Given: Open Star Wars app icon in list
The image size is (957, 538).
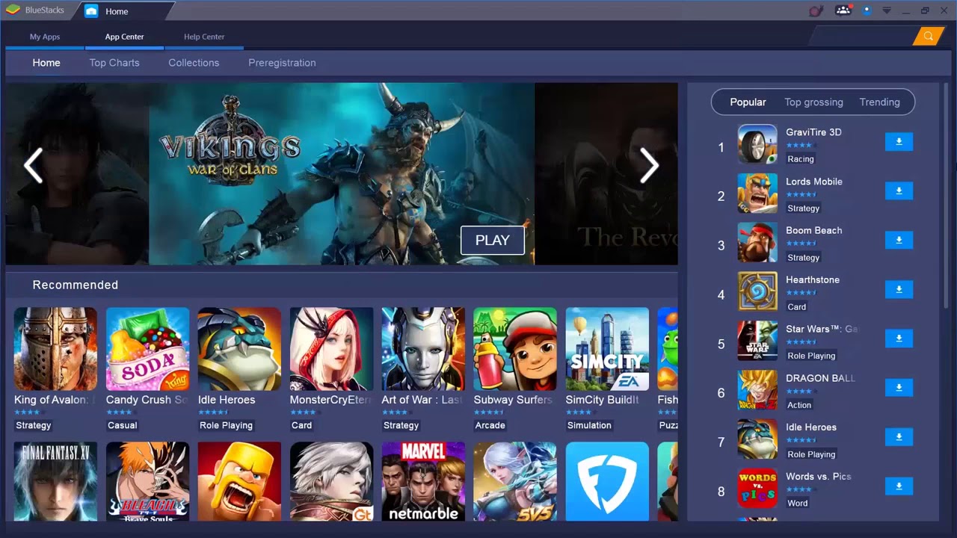Looking at the screenshot, I should click(x=757, y=341).
